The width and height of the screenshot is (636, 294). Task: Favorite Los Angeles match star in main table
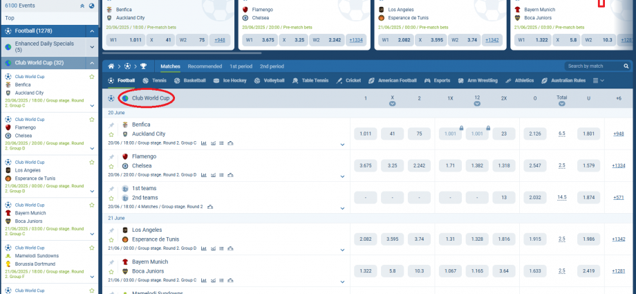(111, 240)
